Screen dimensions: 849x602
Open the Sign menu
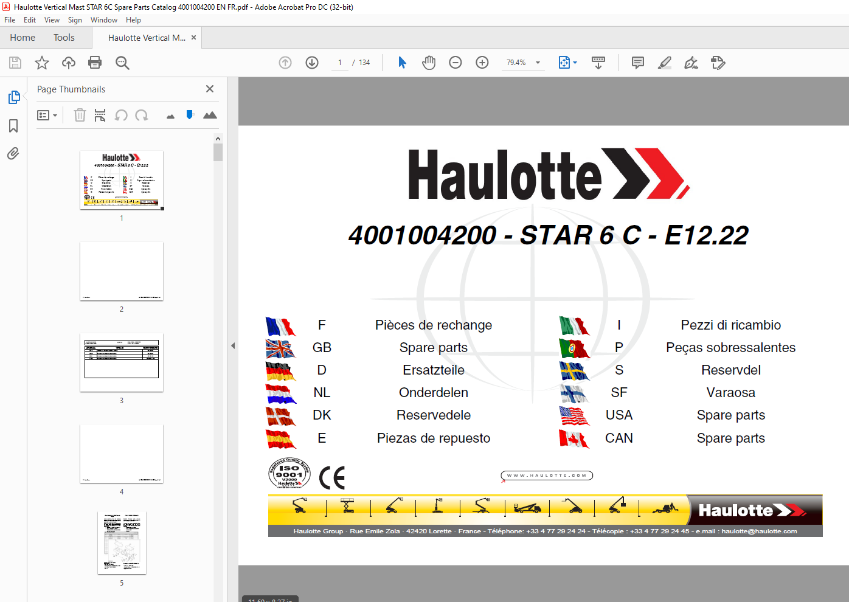pos(75,20)
